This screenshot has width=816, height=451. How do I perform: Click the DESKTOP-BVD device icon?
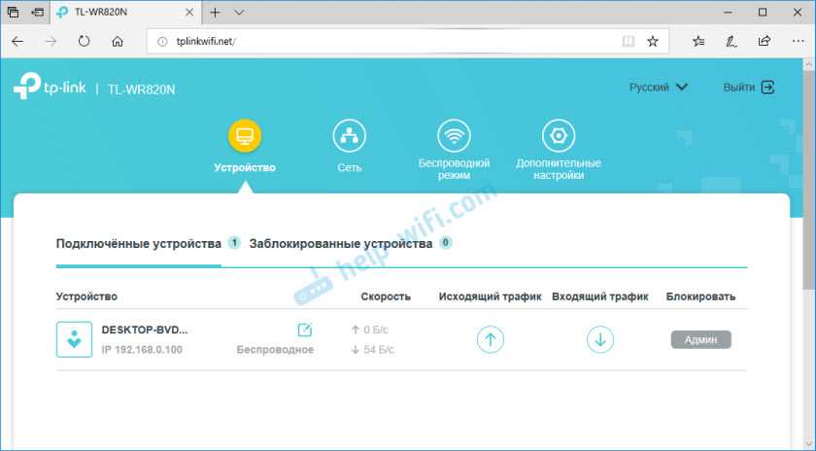click(75, 339)
